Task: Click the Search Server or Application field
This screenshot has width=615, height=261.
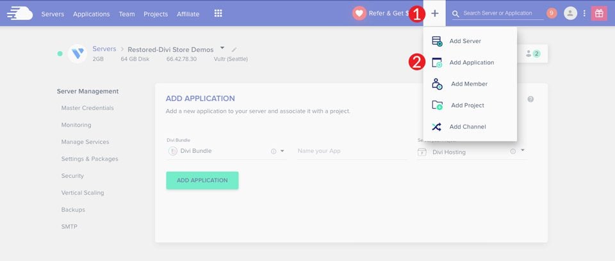Action: (498, 13)
